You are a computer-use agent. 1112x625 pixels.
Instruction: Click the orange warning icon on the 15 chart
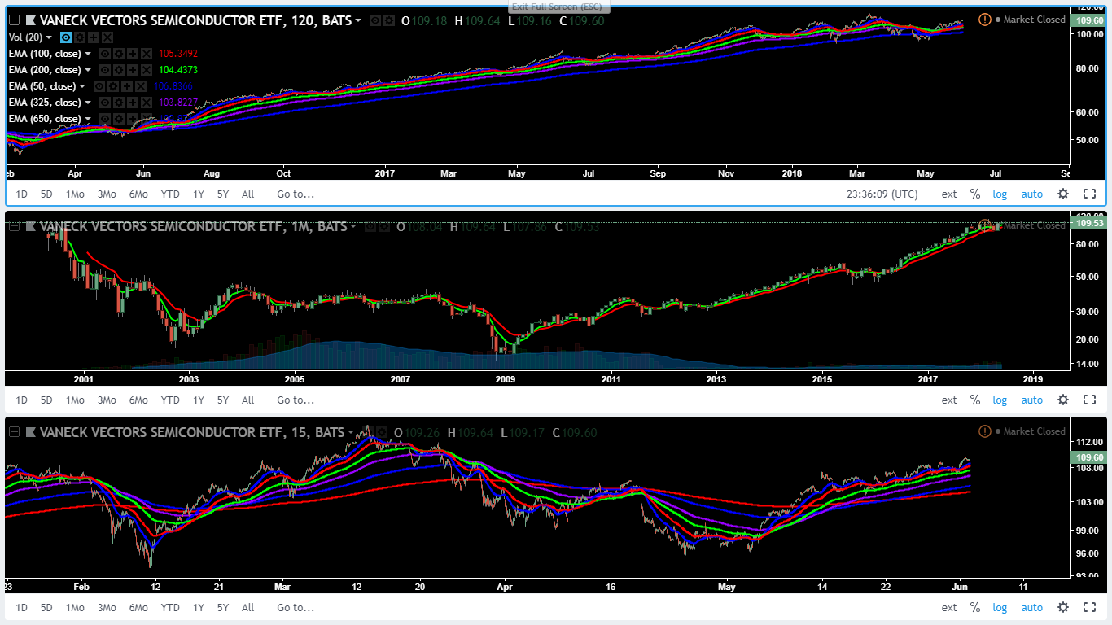pyautogui.click(x=985, y=431)
